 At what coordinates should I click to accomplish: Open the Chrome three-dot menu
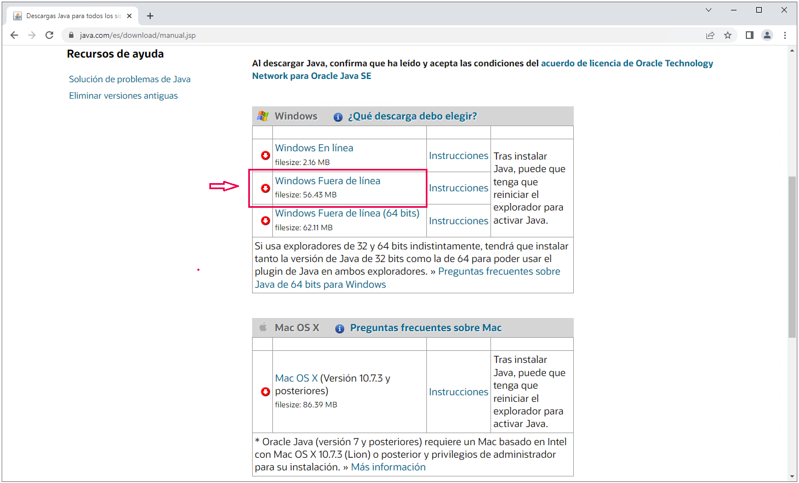click(x=785, y=35)
